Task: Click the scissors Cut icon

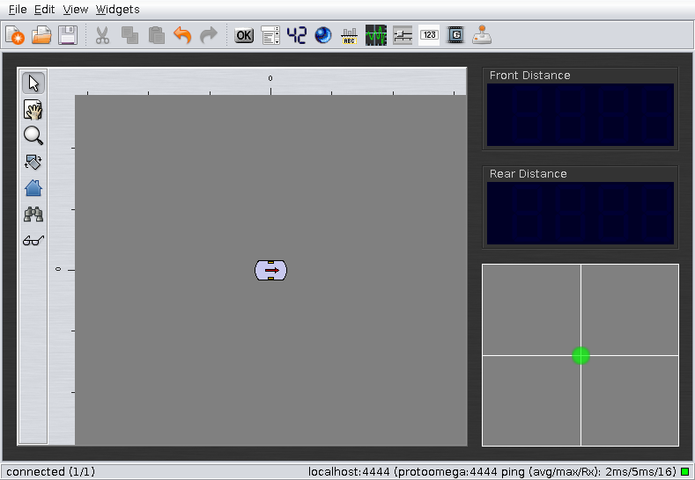Action: [x=102, y=35]
